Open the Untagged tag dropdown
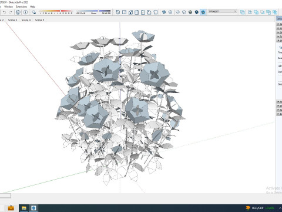Viewport: 282px width, 212px height. click(x=223, y=11)
